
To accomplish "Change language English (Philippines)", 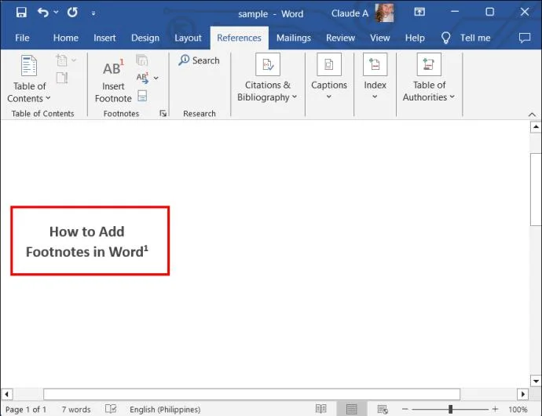I will point(165,410).
